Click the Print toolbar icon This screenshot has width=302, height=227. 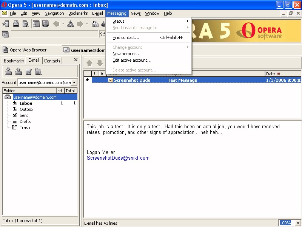(16, 24)
